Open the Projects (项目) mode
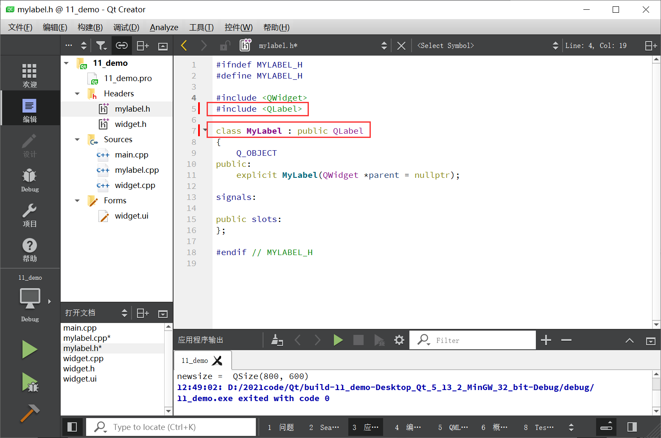Image resolution: width=661 pixels, height=438 pixels. [30, 214]
